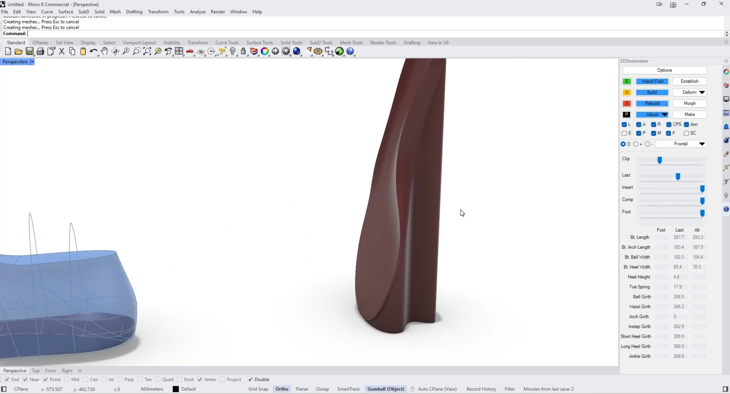The height and width of the screenshot is (394, 730).
Task: Click the Undo arrow icon
Action: (x=93, y=51)
